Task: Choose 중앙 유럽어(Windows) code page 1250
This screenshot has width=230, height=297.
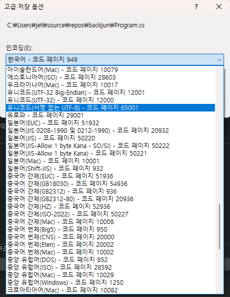Action: (110, 283)
